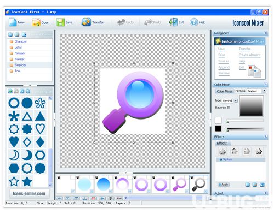This screenshot has height=214, width=274.
Task: Open the gradient Type Vertical dropdown
Action: (236, 100)
